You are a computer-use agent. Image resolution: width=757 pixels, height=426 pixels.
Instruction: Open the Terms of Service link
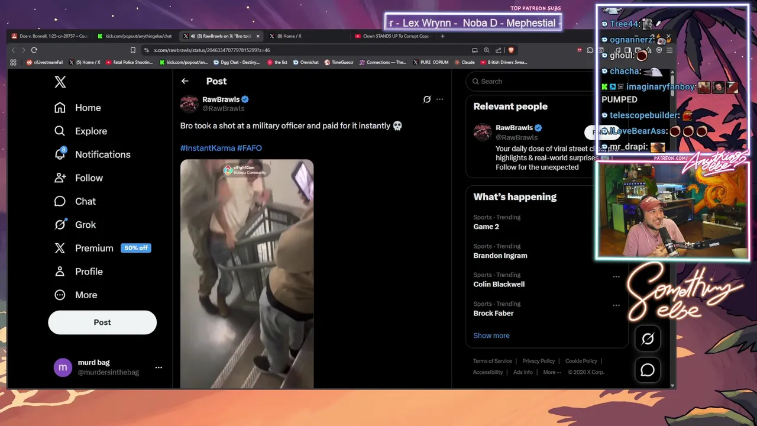pos(493,361)
